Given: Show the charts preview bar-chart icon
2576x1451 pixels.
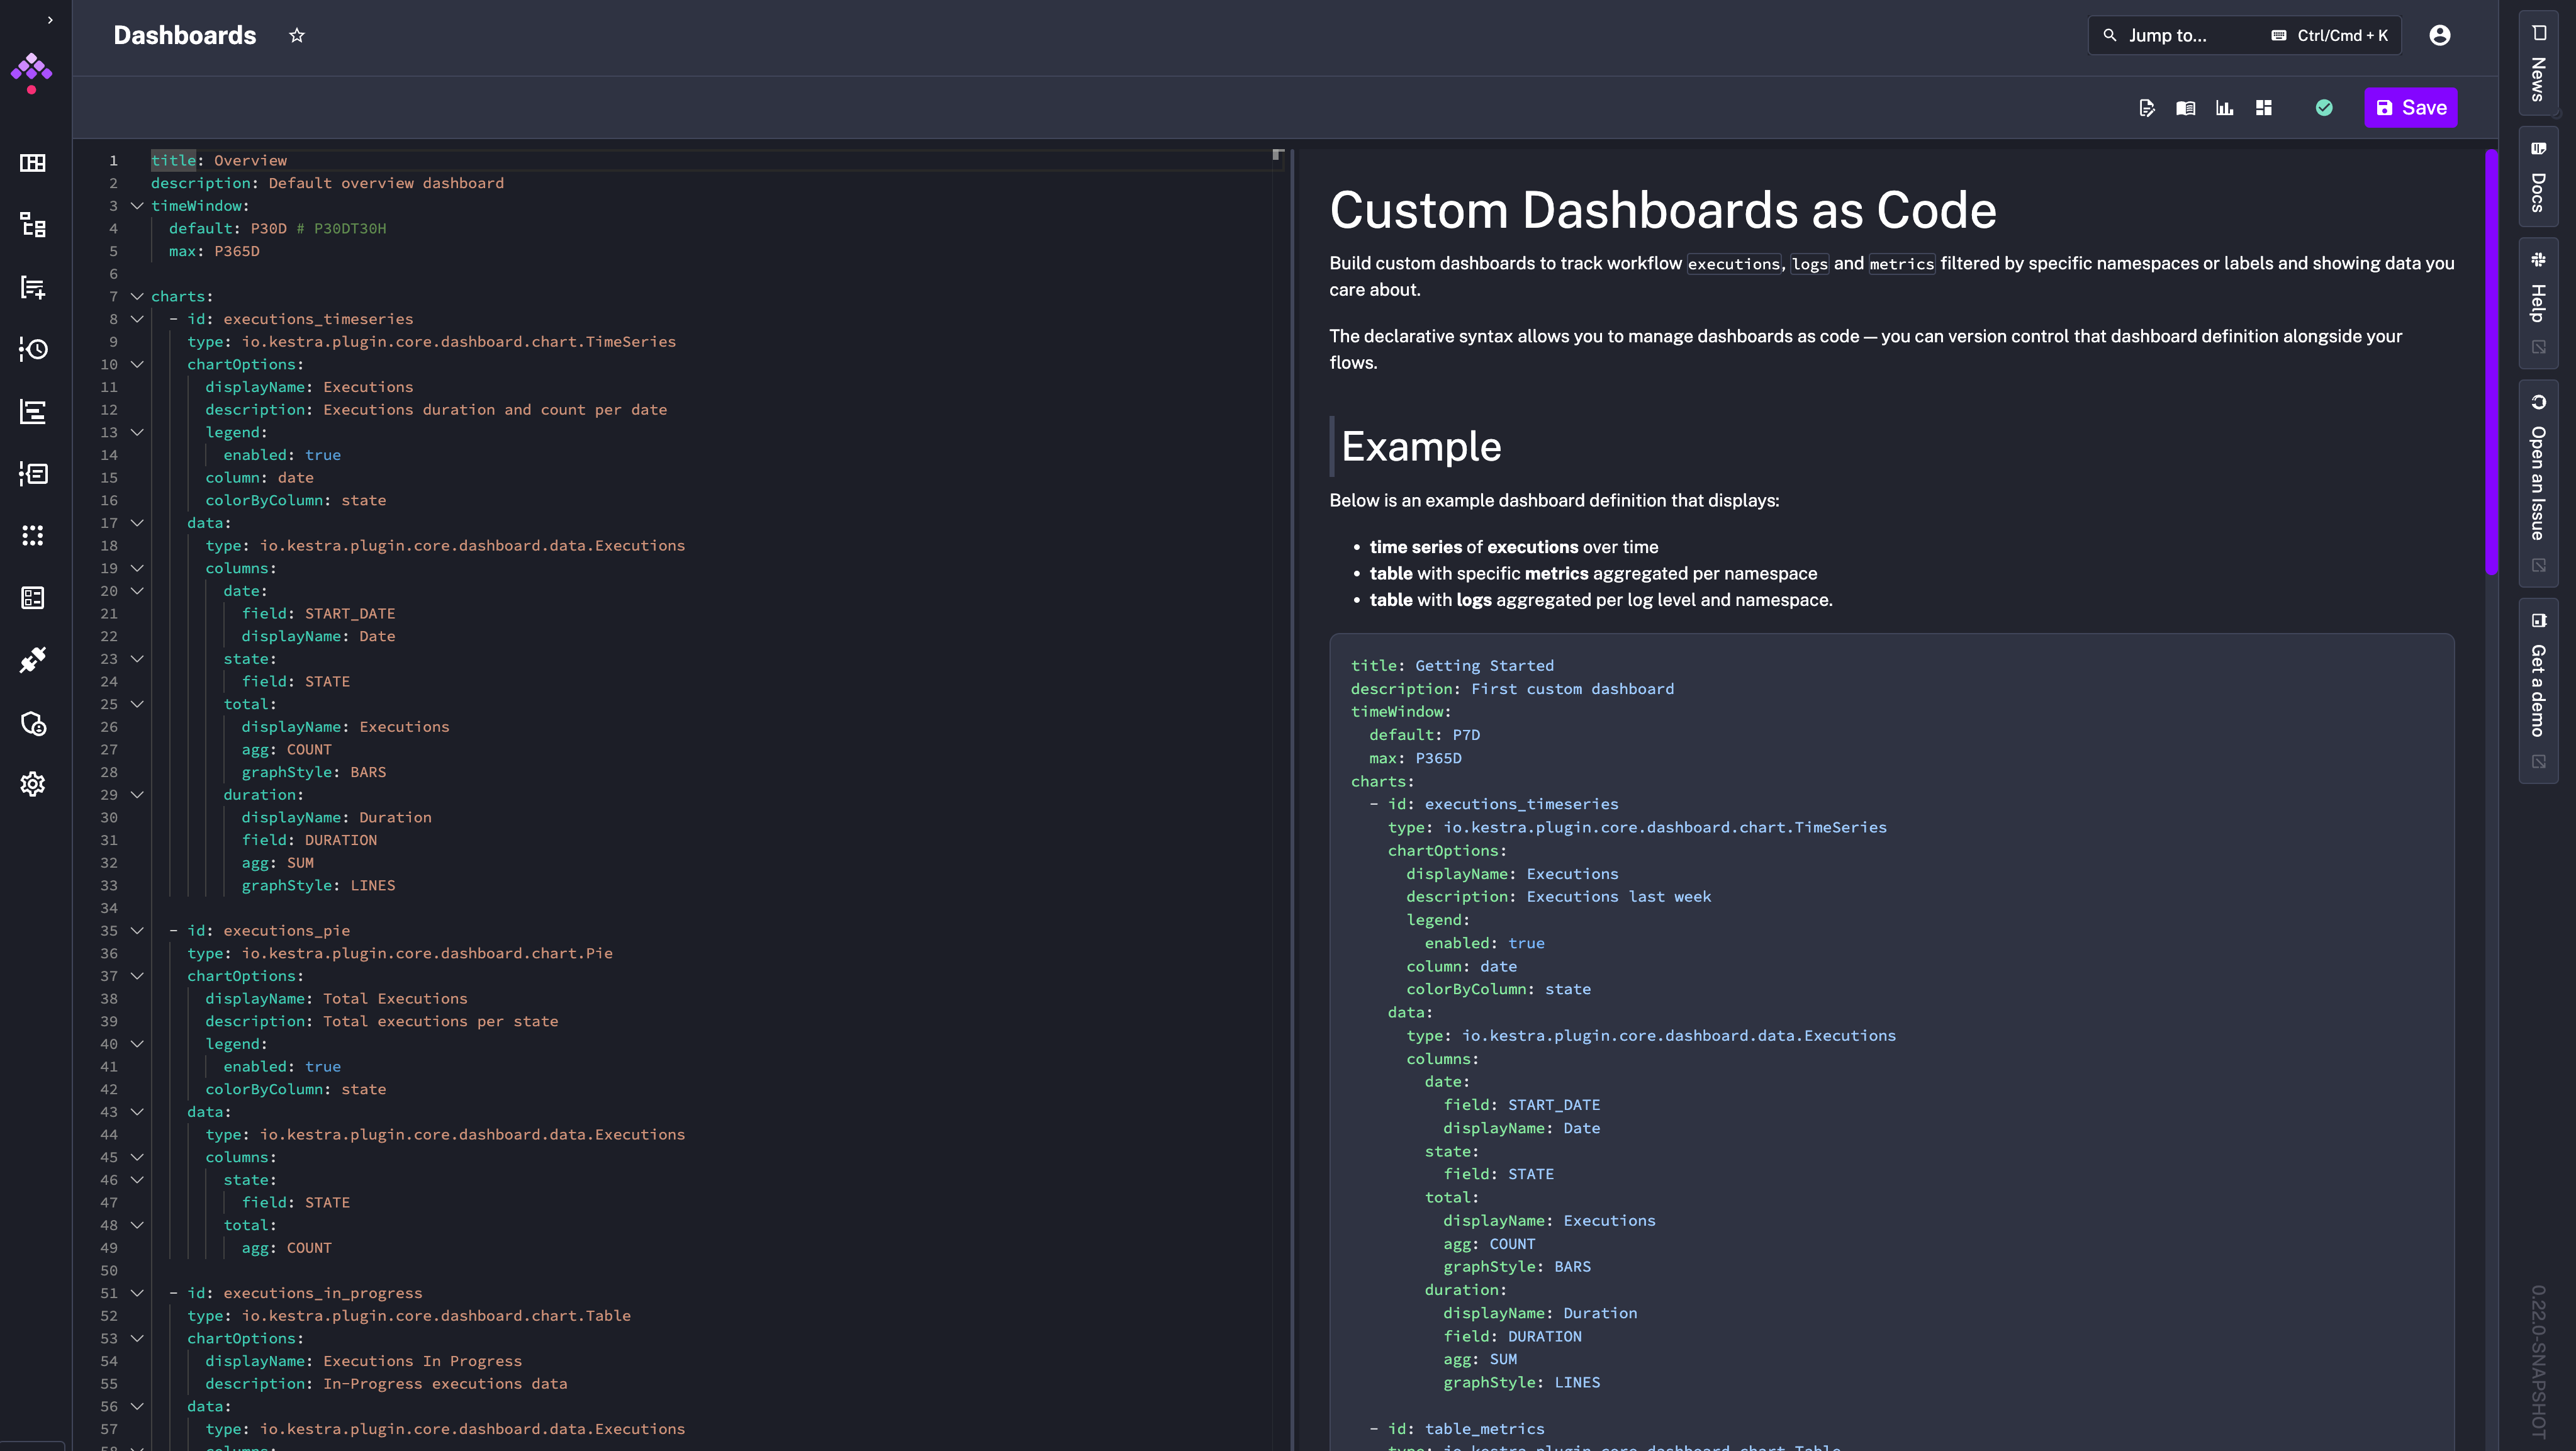Looking at the screenshot, I should (x=2224, y=108).
